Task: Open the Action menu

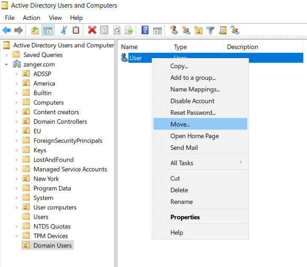Action: [x=31, y=18]
